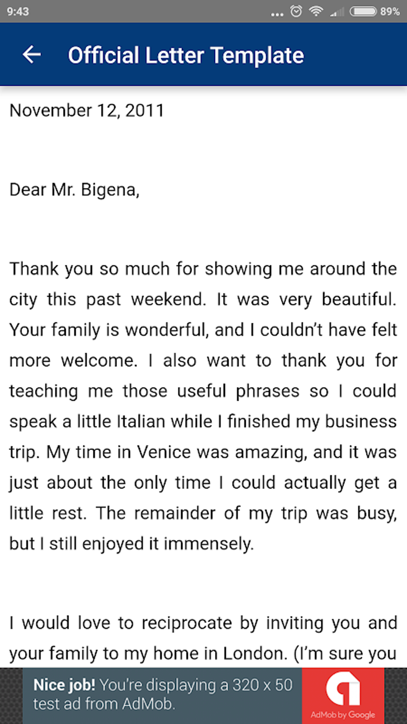Image resolution: width=407 pixels, height=724 pixels.
Task: Click the 89% battery percentage text
Action: (x=390, y=11)
